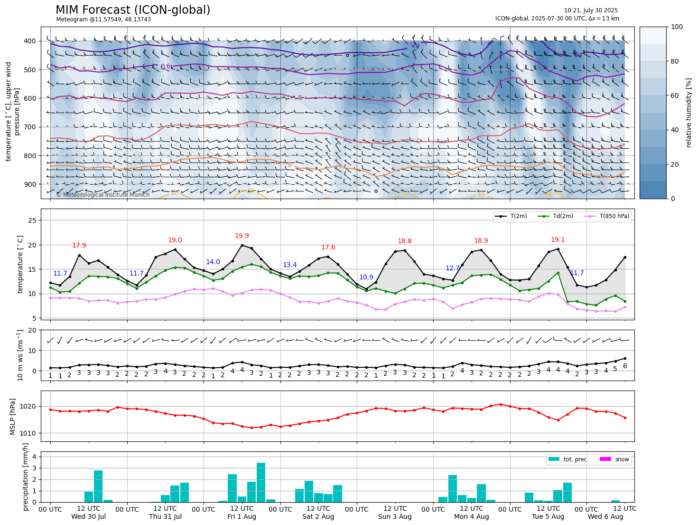
Task: Click the "Meteogram @11.57549, 48.13743" subtitle
Action: 103,19
